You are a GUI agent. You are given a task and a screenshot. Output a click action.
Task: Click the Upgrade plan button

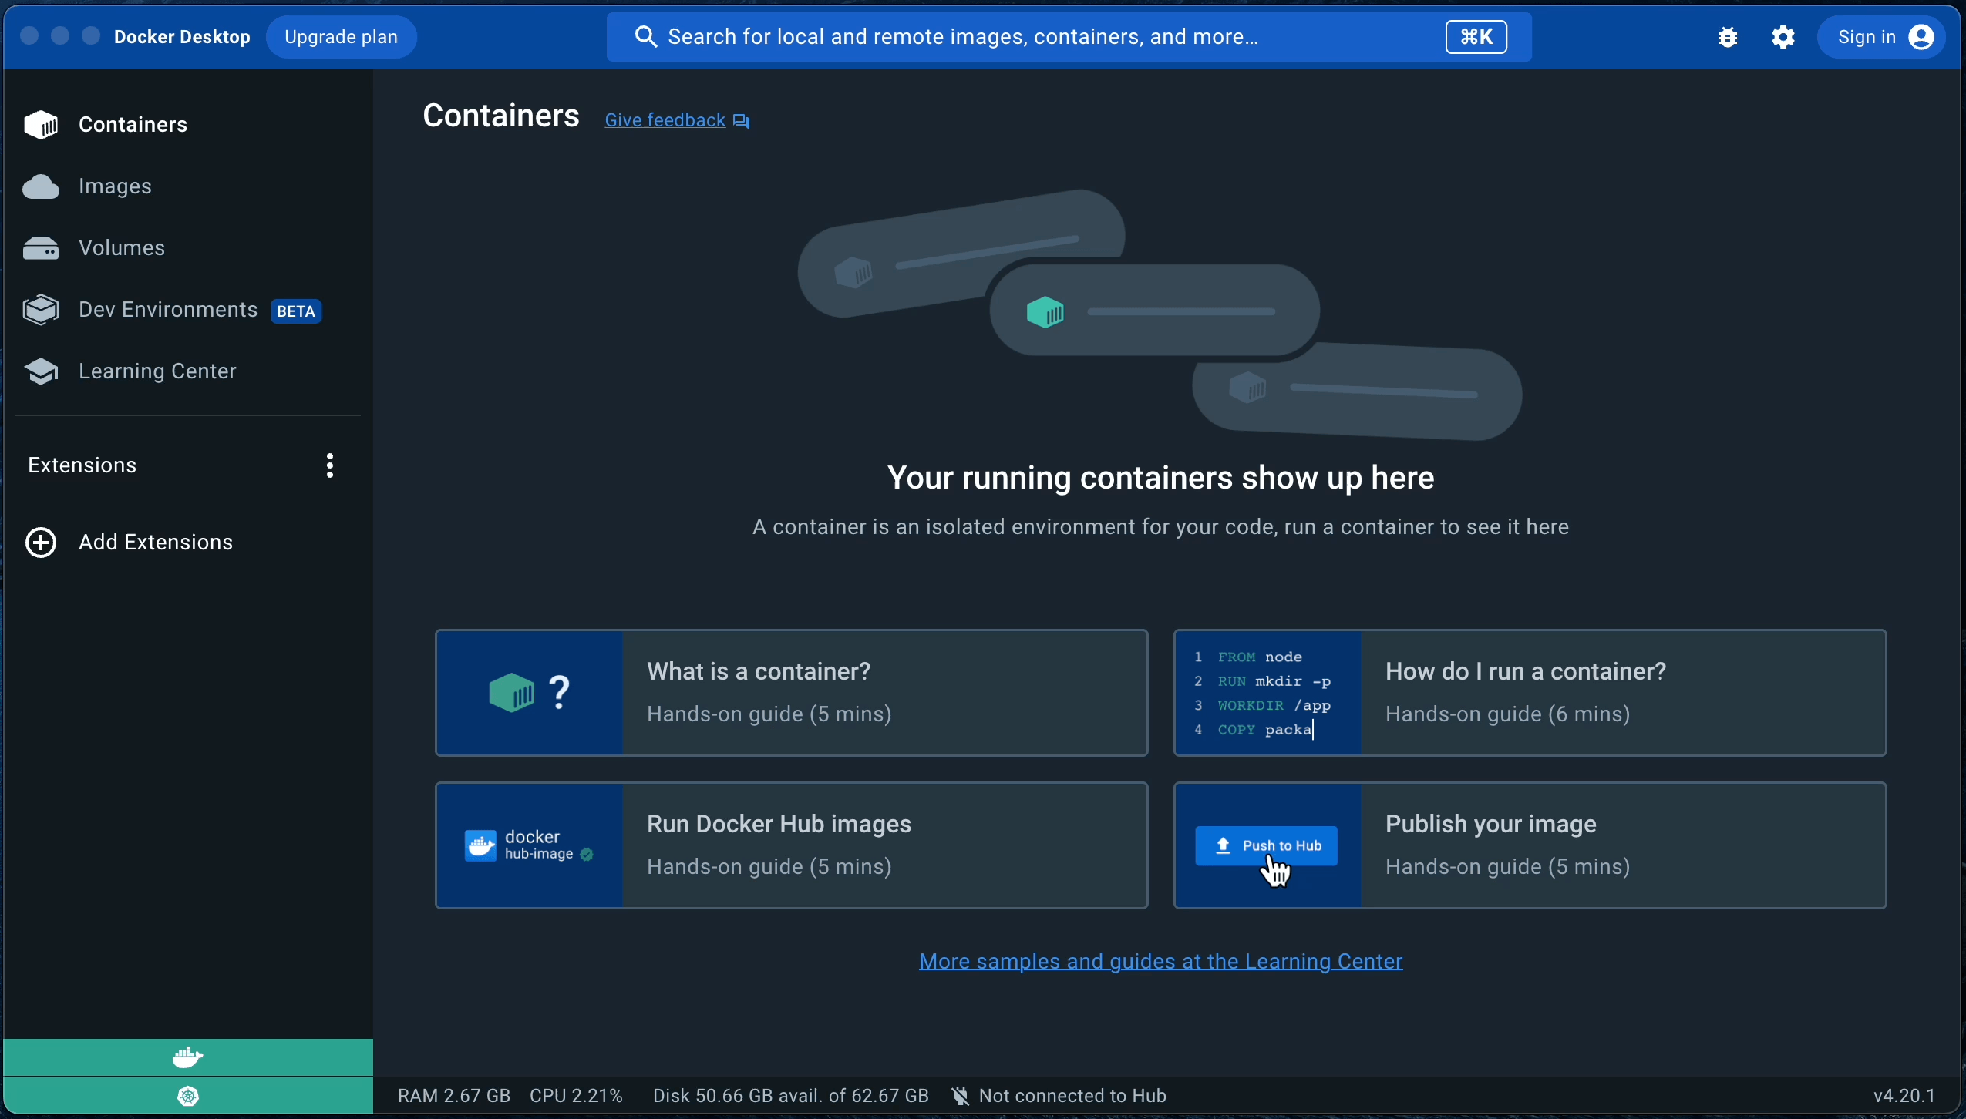(342, 36)
